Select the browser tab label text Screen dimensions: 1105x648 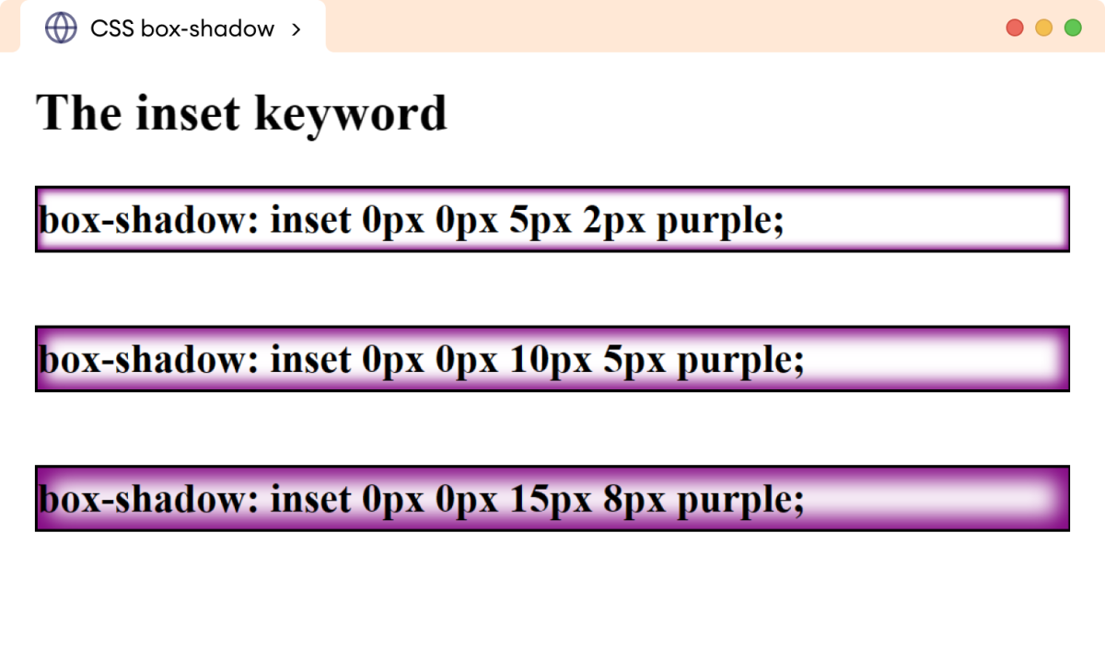[180, 29]
